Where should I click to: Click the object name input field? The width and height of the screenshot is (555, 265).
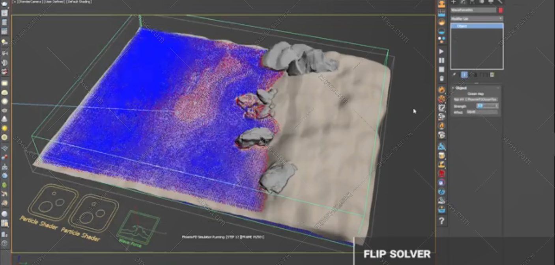(473, 10)
